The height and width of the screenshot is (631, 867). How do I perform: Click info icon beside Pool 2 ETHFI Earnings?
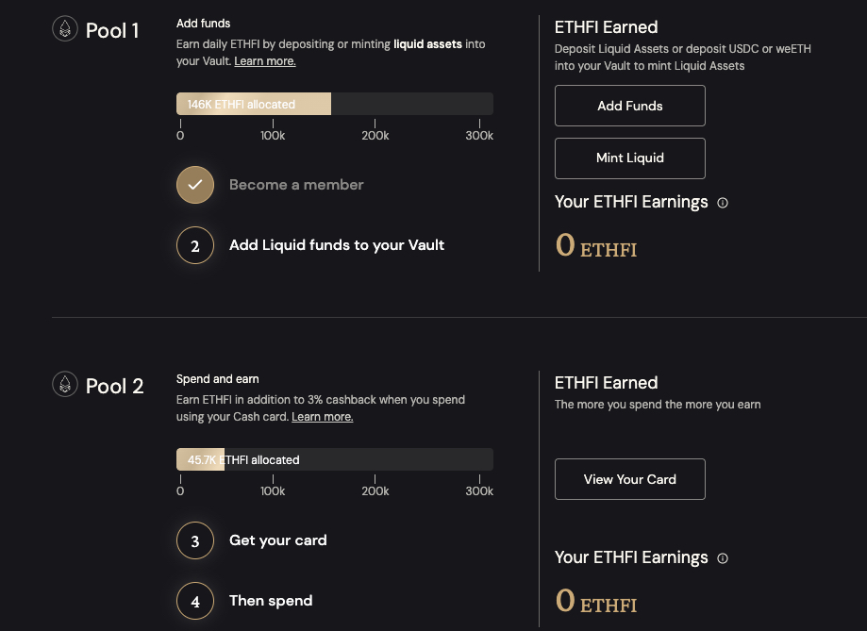click(x=723, y=558)
